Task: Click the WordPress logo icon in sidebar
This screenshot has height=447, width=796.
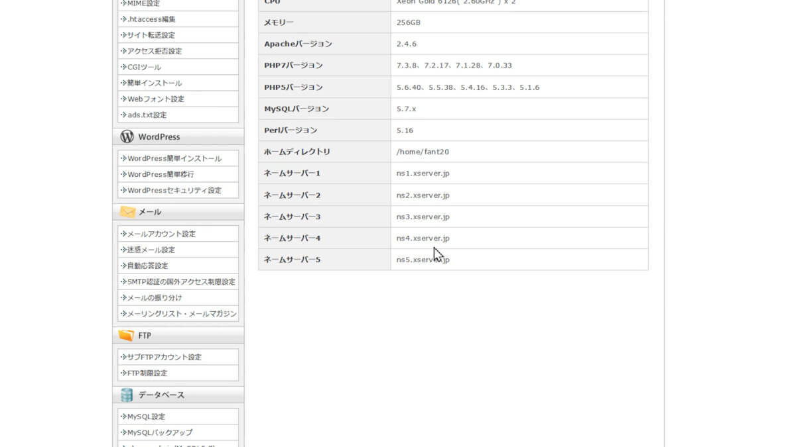Action: click(127, 136)
